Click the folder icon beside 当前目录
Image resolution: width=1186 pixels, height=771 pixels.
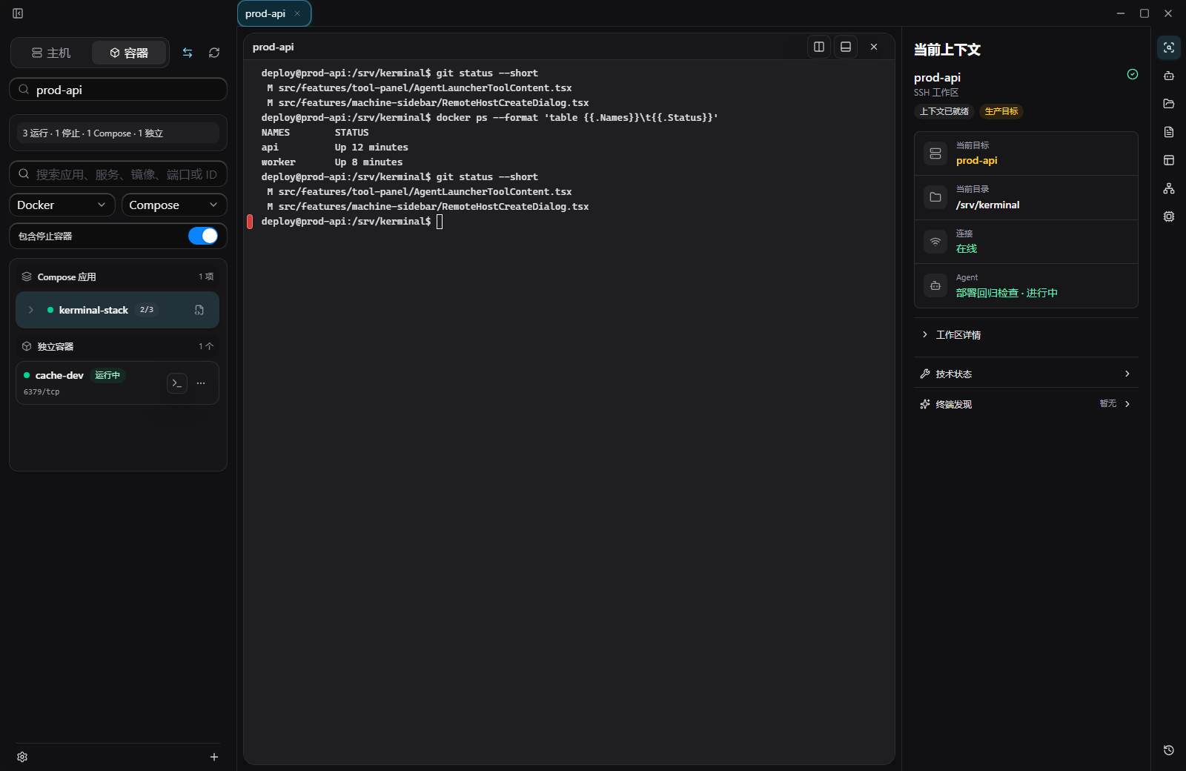point(935,197)
